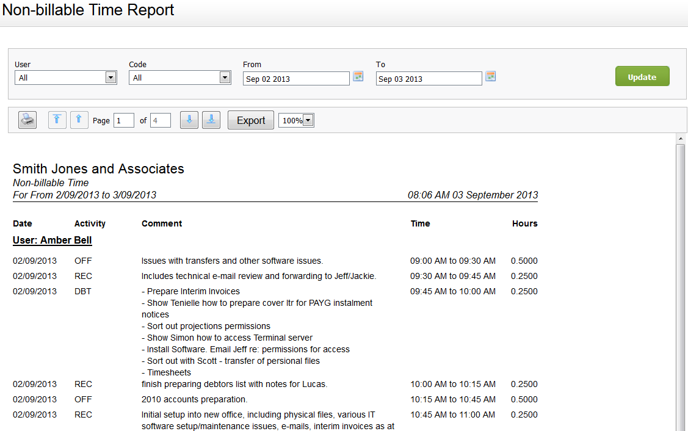Click the Export button
688x431 pixels.
(x=250, y=120)
